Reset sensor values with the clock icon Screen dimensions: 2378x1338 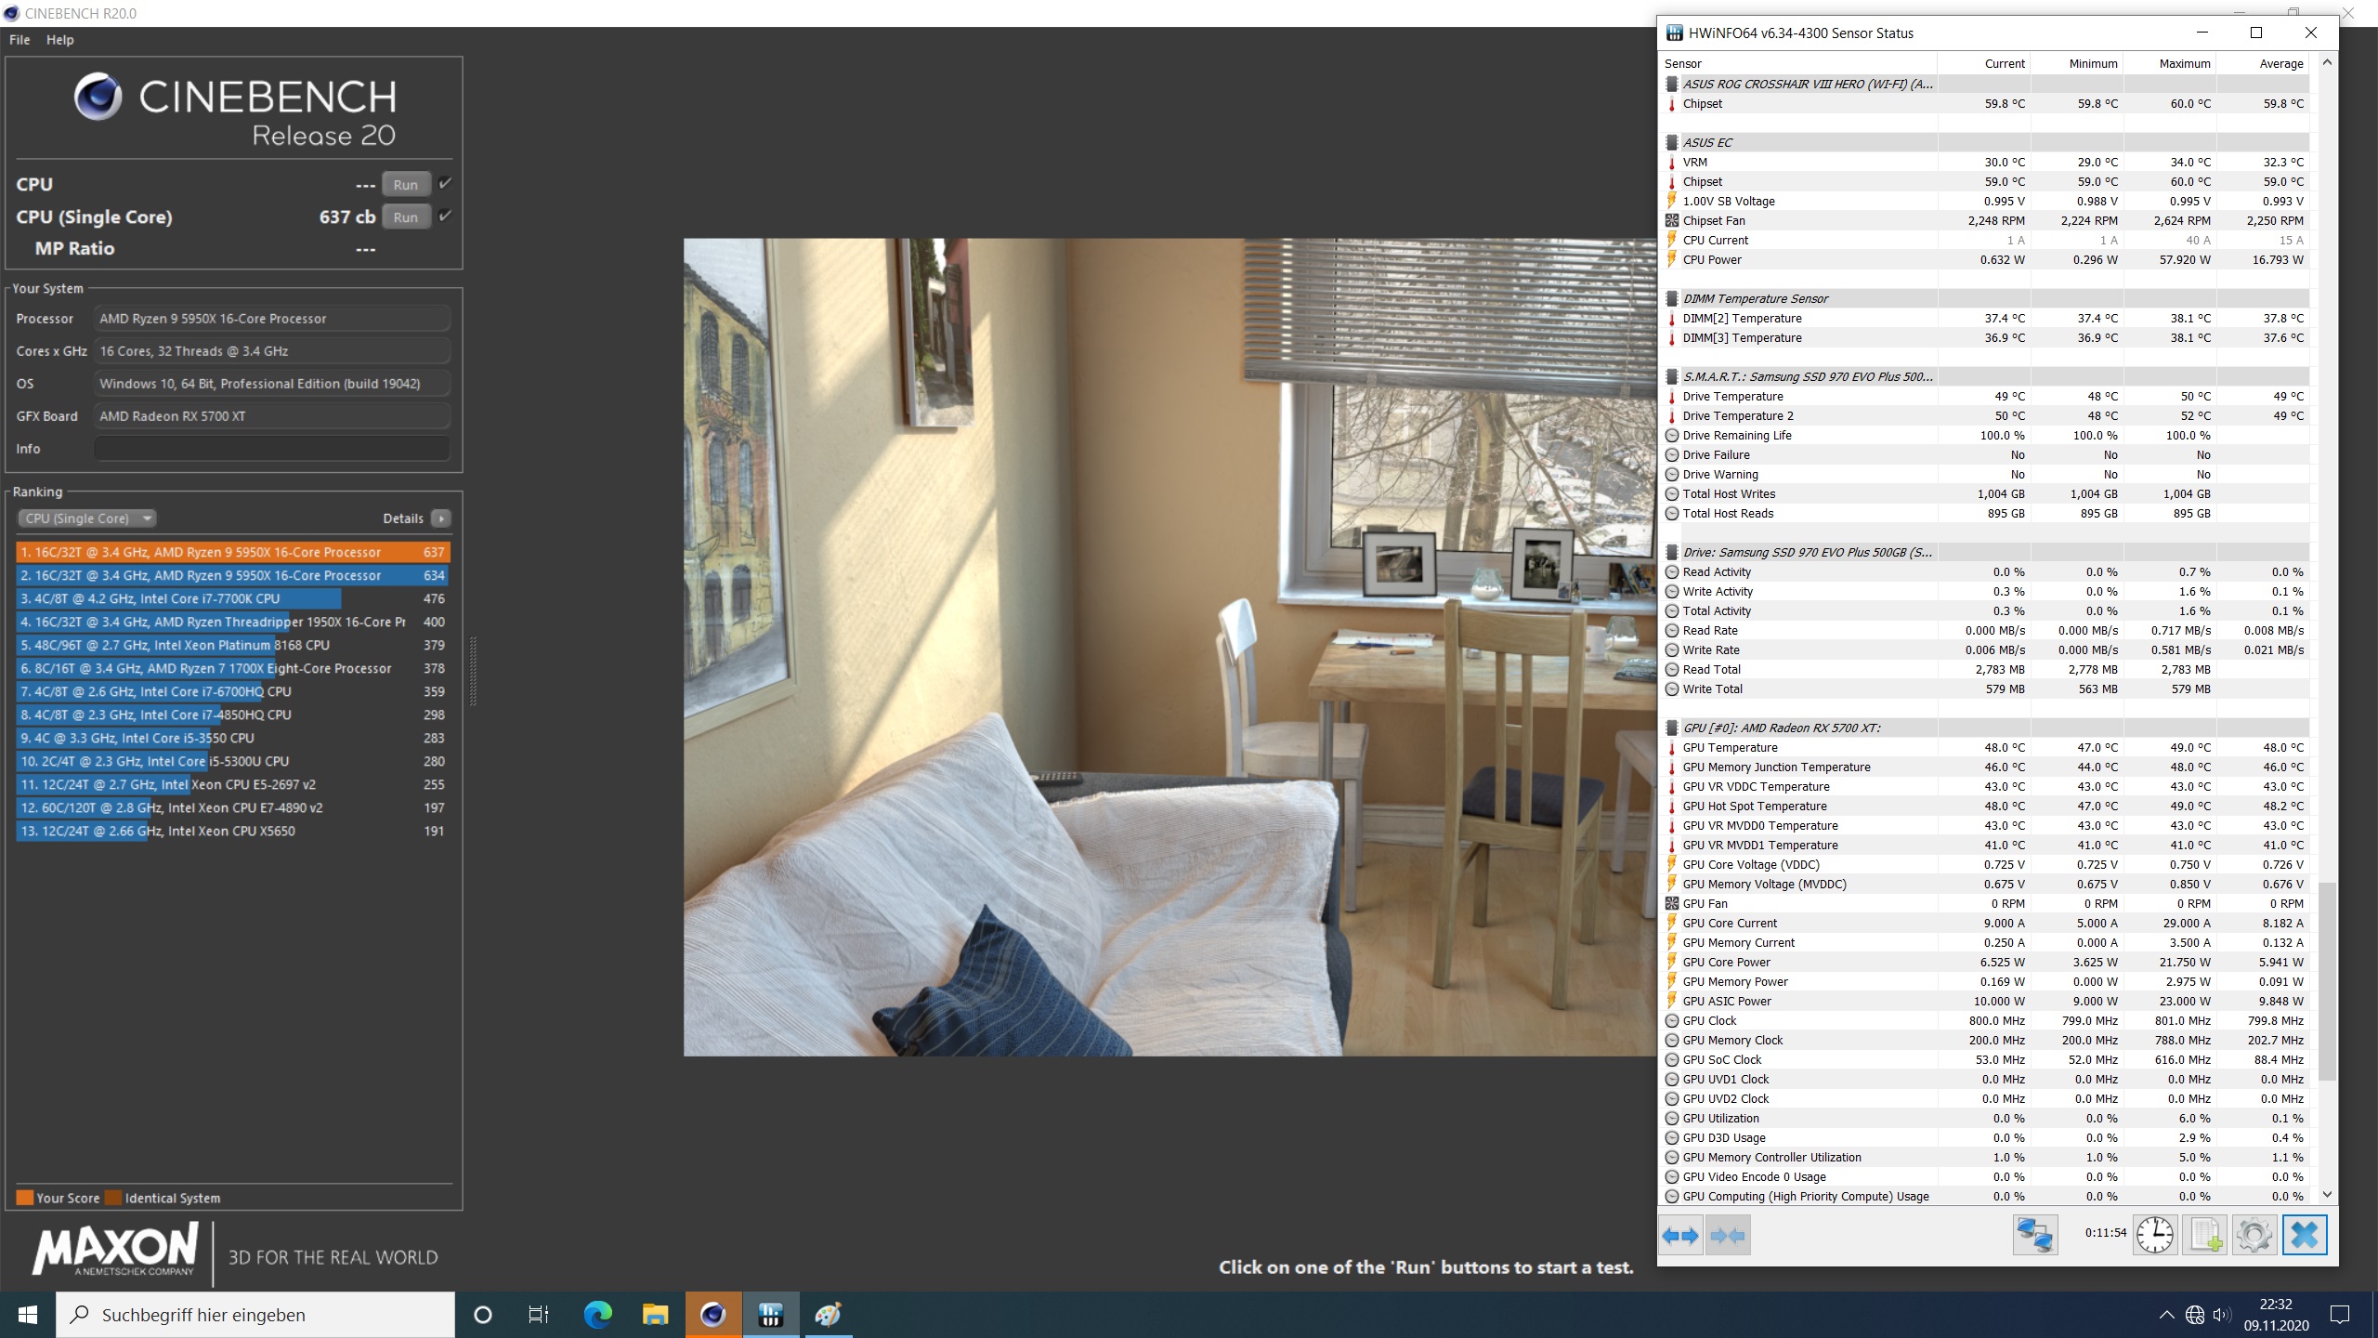pyautogui.click(x=2154, y=1236)
